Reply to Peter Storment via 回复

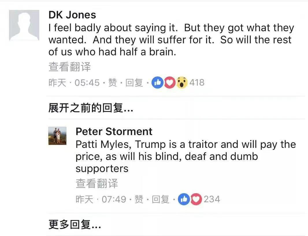click(x=160, y=199)
